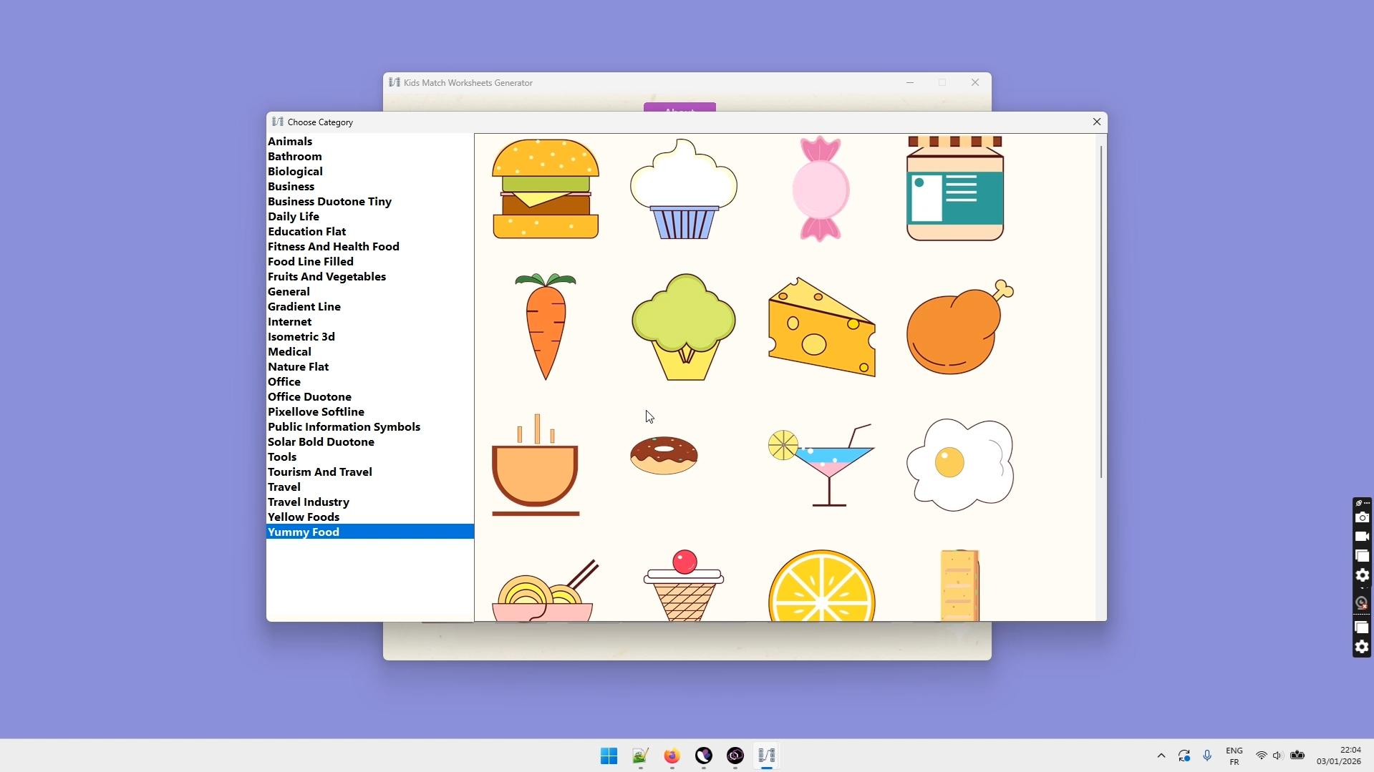Viewport: 1374px width, 772px height.
Task: Select the cocktail glass with lemon icon
Action: (821, 464)
